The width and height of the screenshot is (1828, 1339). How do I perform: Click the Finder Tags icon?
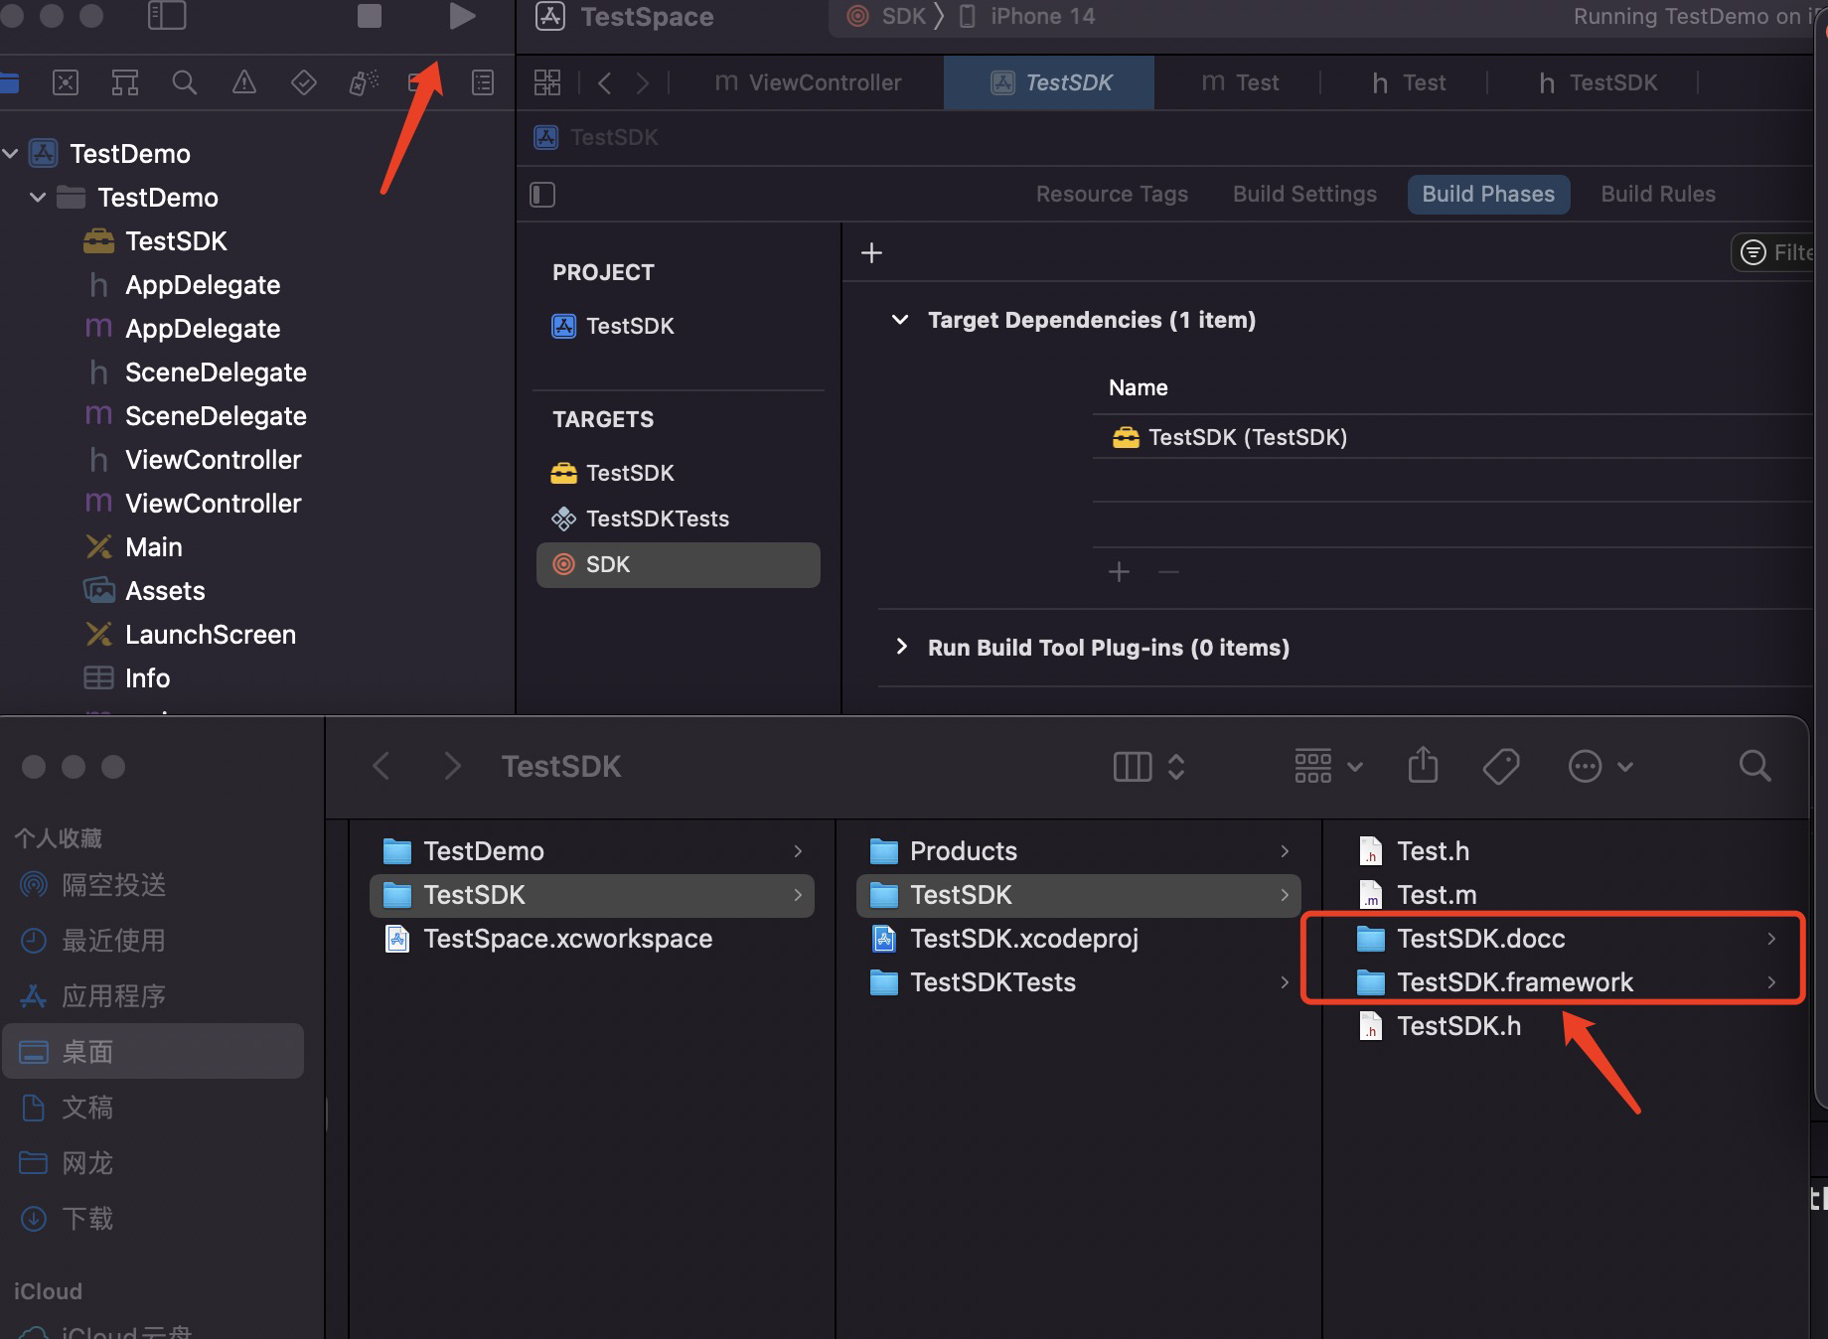(1500, 766)
